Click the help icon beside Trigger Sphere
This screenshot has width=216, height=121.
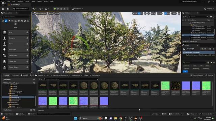coord(27,67)
